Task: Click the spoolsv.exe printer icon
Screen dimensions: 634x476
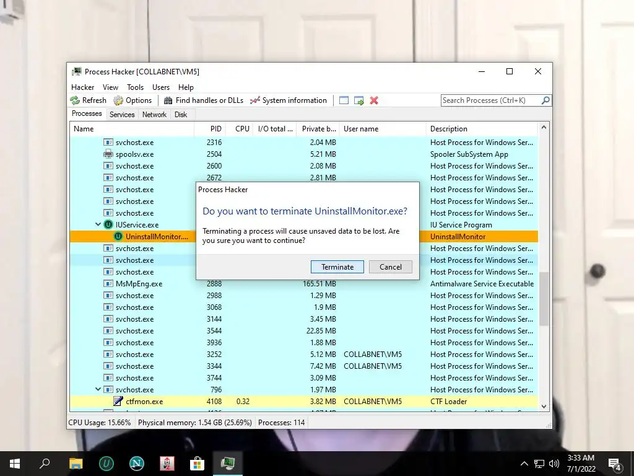Action: point(108,154)
